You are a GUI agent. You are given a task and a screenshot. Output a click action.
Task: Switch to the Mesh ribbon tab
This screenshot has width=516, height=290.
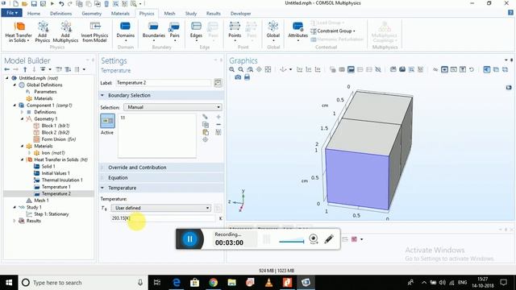tap(169, 14)
